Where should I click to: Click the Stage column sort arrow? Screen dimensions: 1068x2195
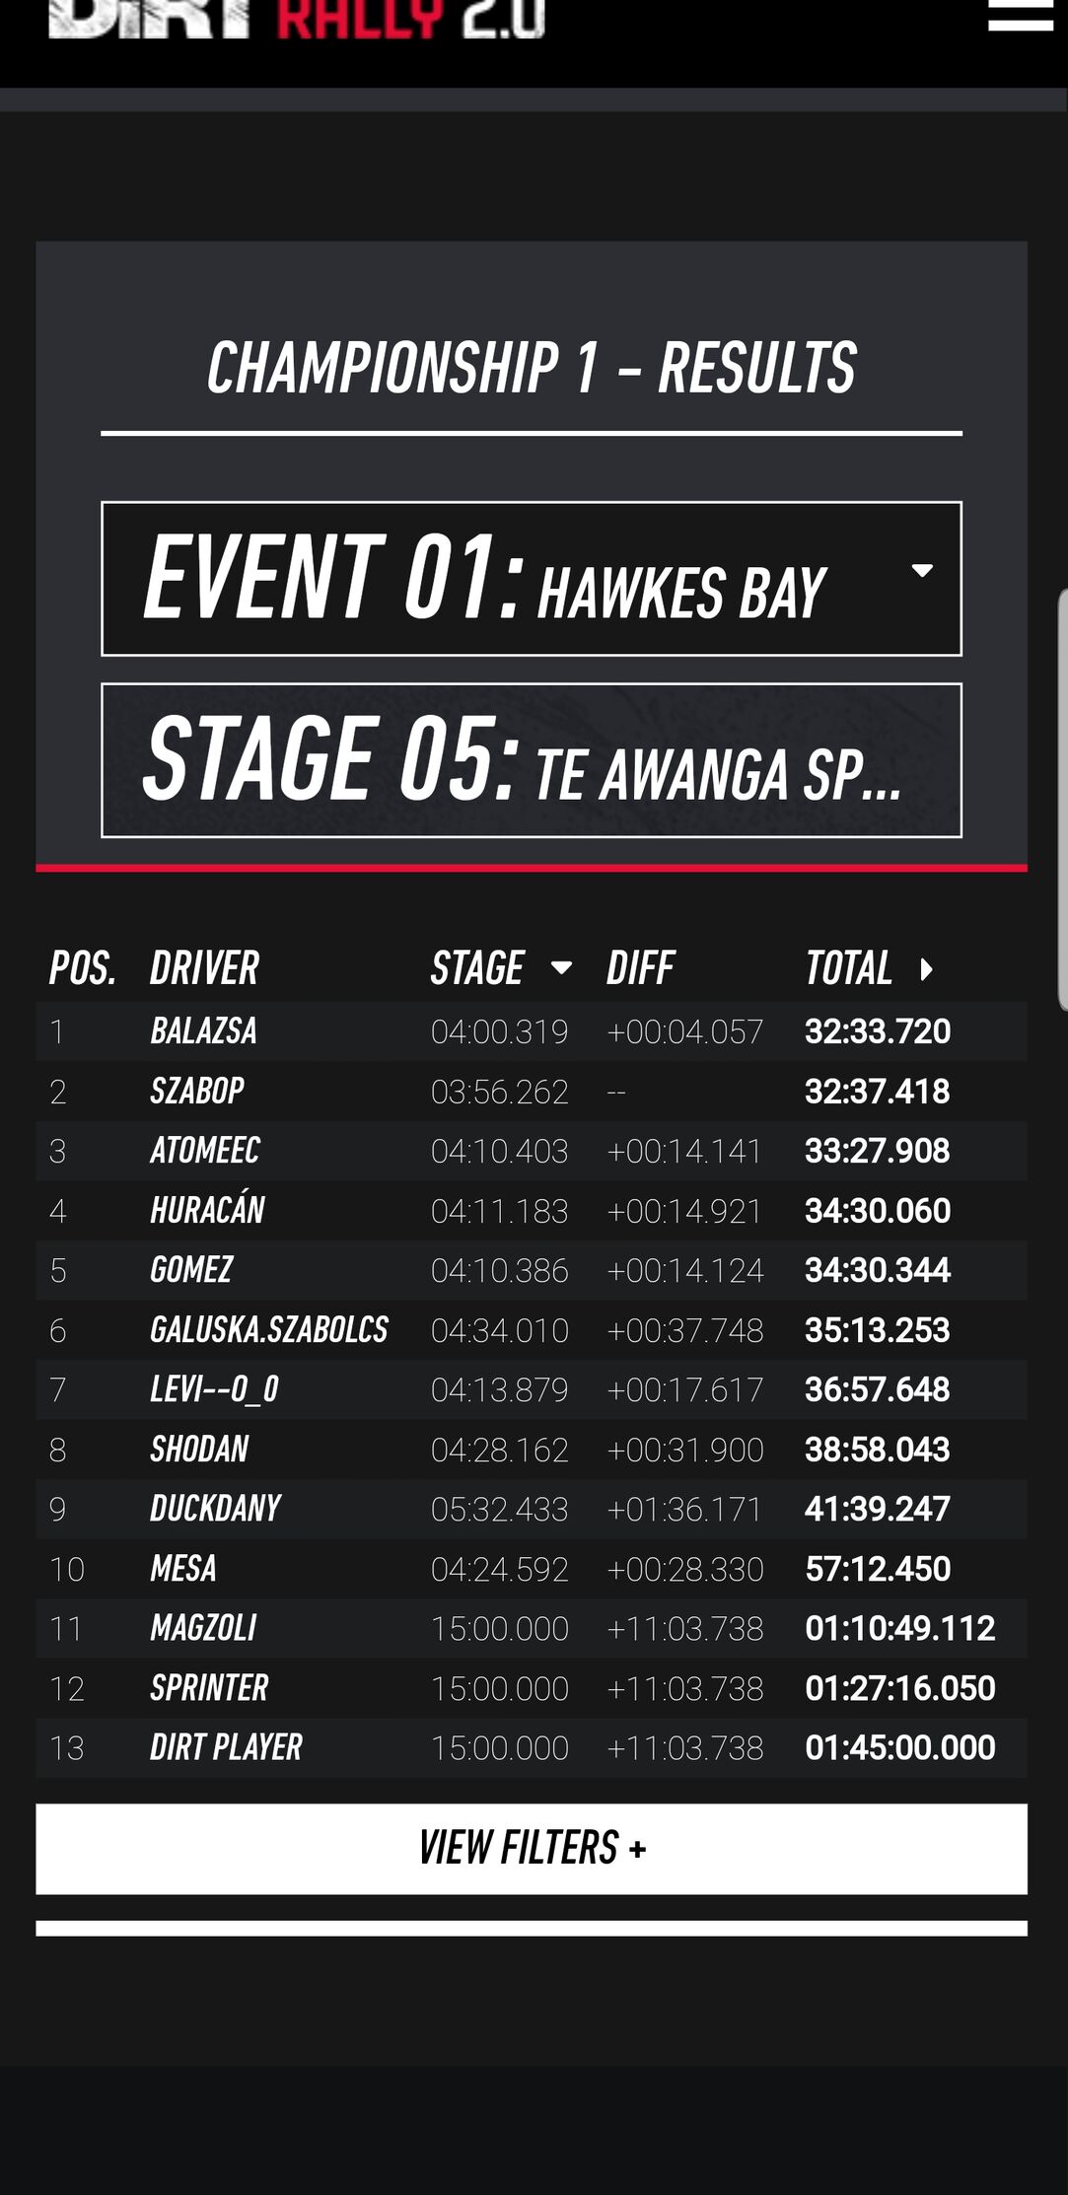(x=561, y=968)
